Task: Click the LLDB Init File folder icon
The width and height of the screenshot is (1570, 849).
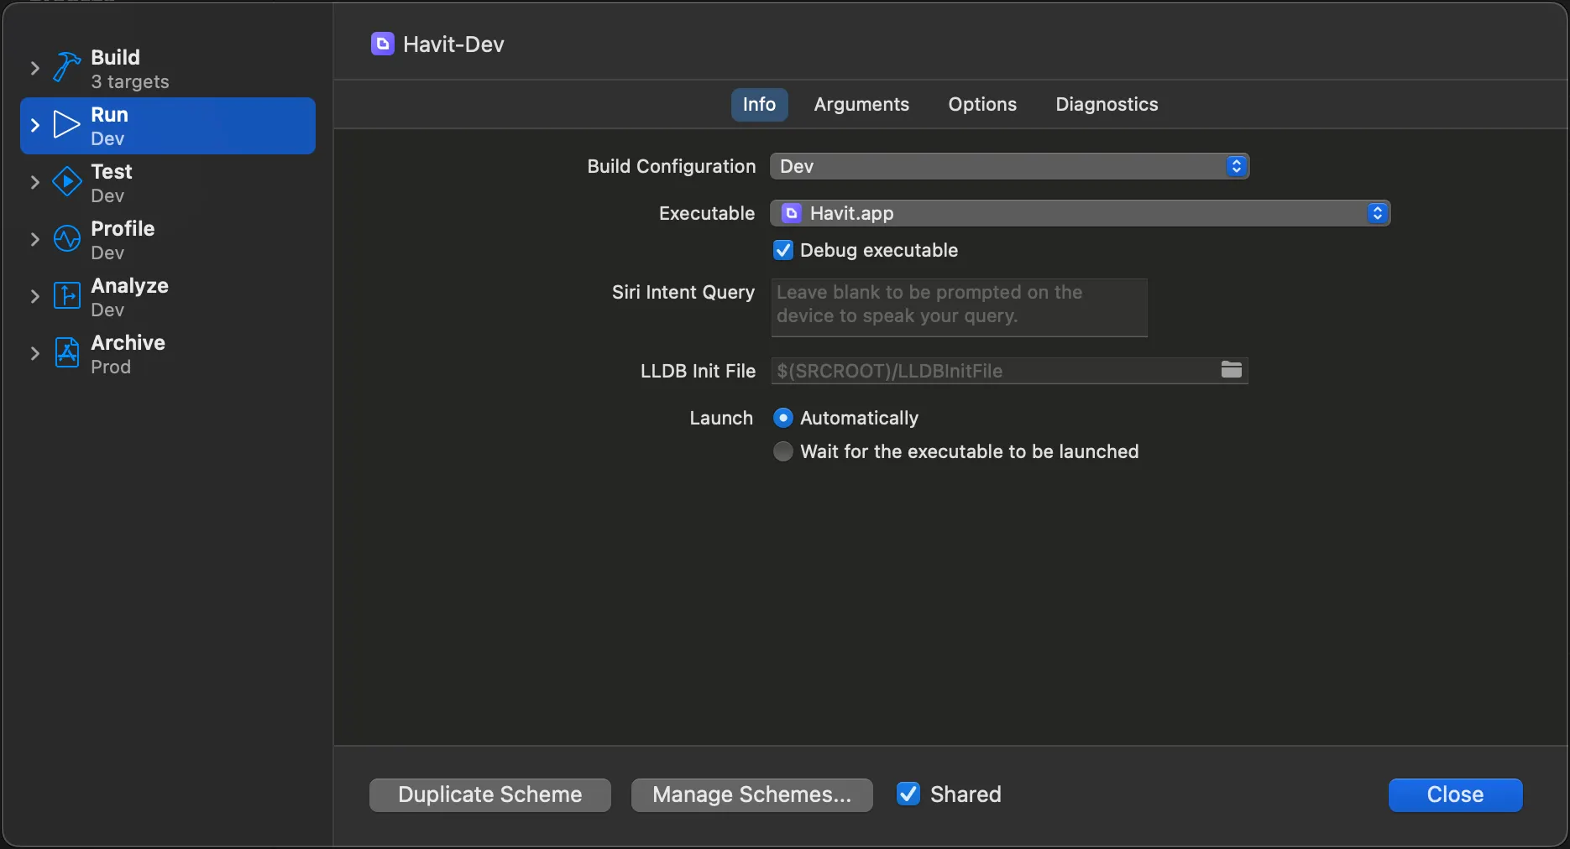Action: 1231,370
